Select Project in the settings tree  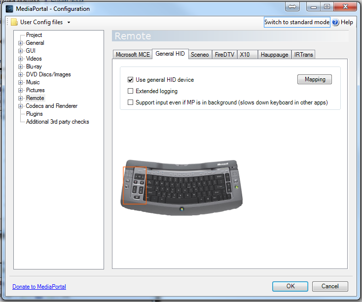click(34, 35)
